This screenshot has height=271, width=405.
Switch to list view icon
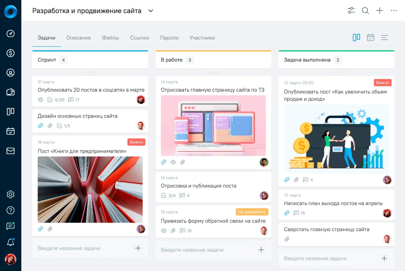385,38
